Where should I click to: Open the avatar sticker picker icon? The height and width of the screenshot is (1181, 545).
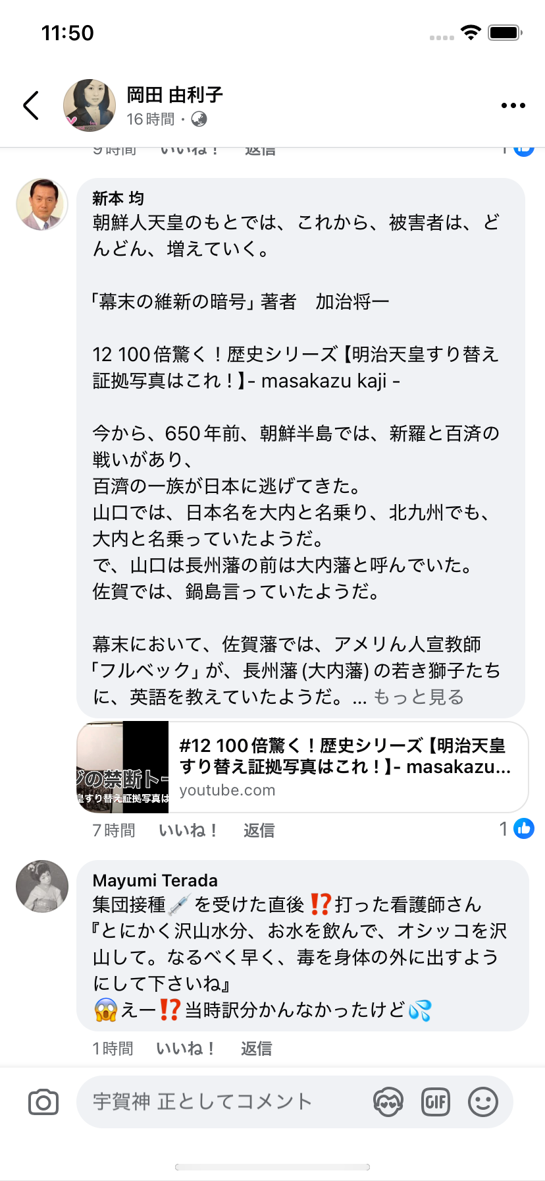coord(388,1102)
